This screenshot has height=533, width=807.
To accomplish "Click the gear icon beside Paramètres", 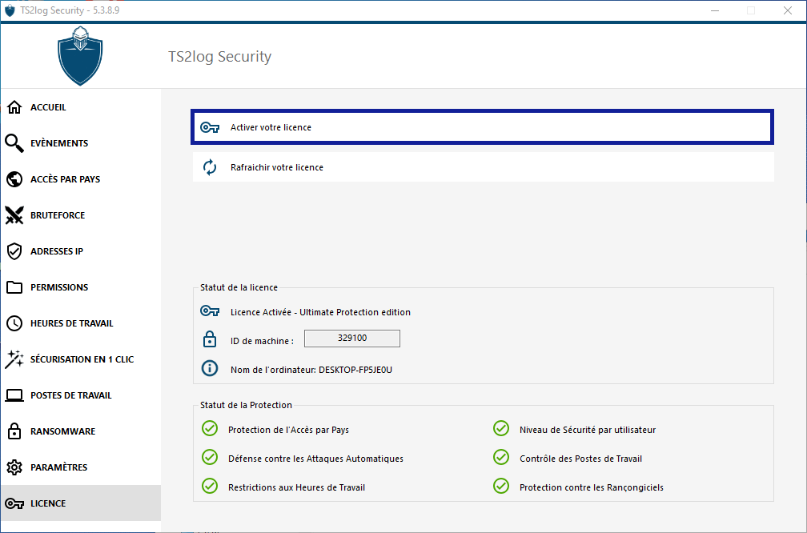I will (x=14, y=467).
